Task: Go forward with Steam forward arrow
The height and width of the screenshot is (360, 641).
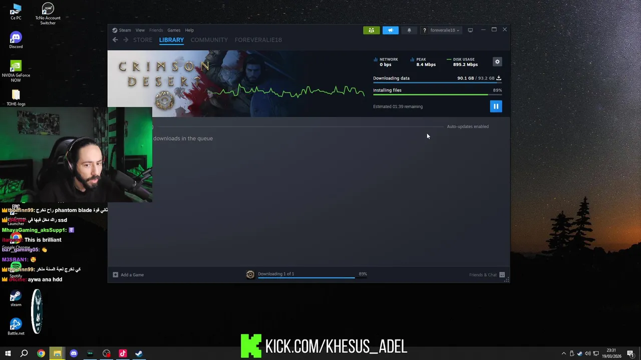Action: click(126, 40)
